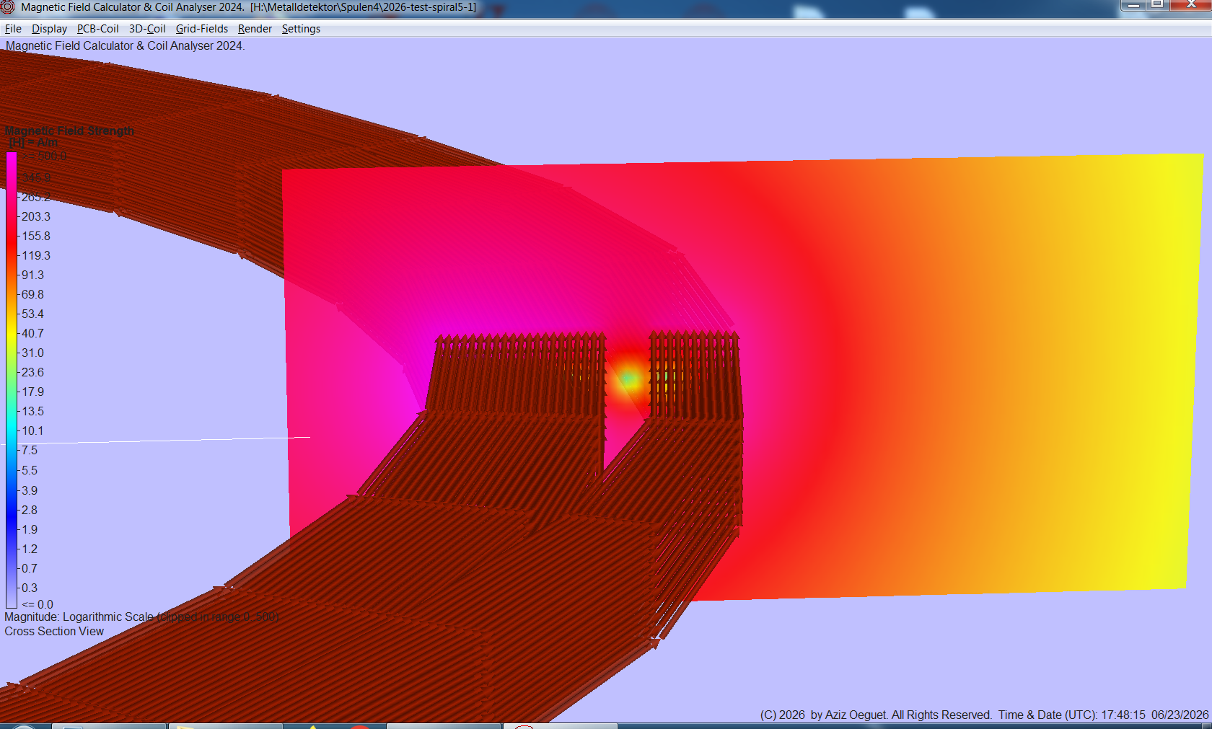Click the 1.2 scale label
Screen dimensions: 1212x729
[30, 549]
